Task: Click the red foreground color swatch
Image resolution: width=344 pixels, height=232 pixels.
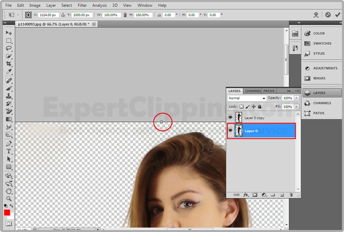Action: (x=7, y=213)
